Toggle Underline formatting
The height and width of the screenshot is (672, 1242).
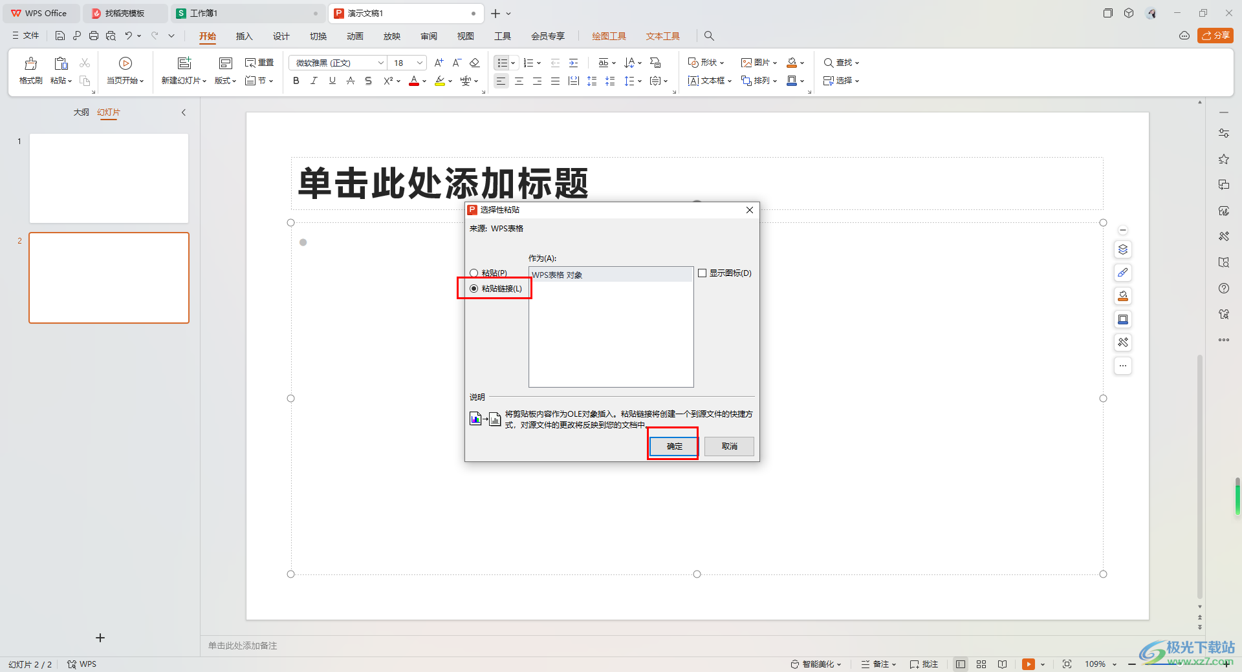tap(332, 81)
